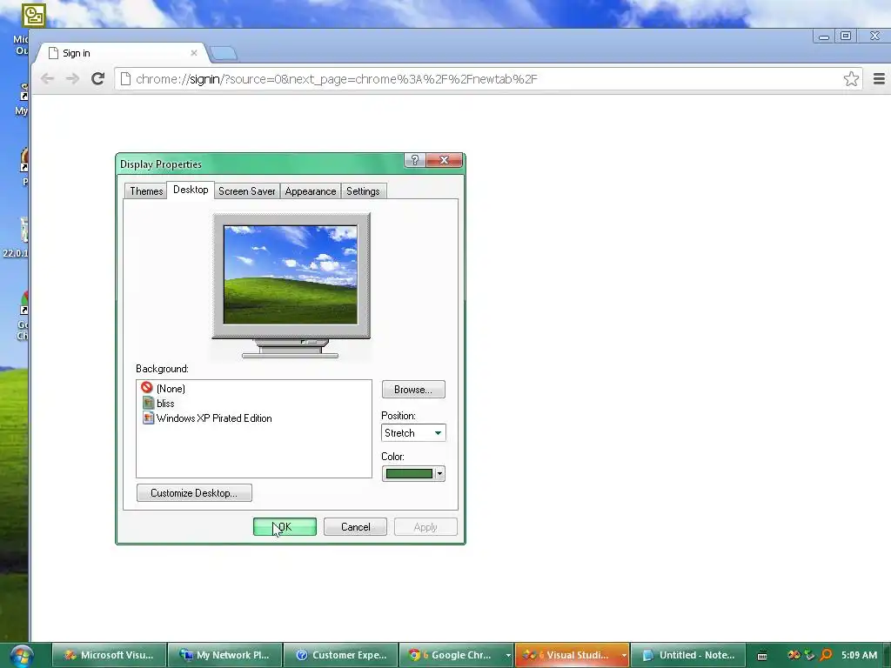Open Microsoft Visu... taskbar button

109,656
